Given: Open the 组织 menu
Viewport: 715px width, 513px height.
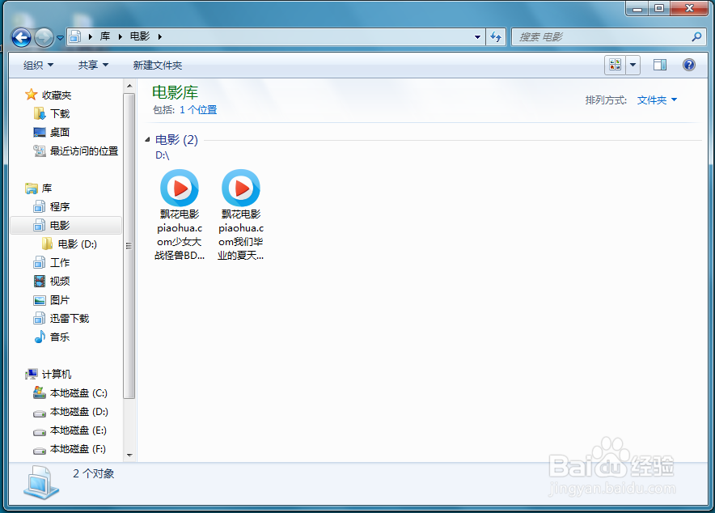Looking at the screenshot, I should [38, 65].
